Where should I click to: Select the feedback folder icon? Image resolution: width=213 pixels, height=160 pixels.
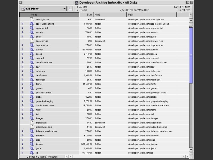click(x=32, y=80)
